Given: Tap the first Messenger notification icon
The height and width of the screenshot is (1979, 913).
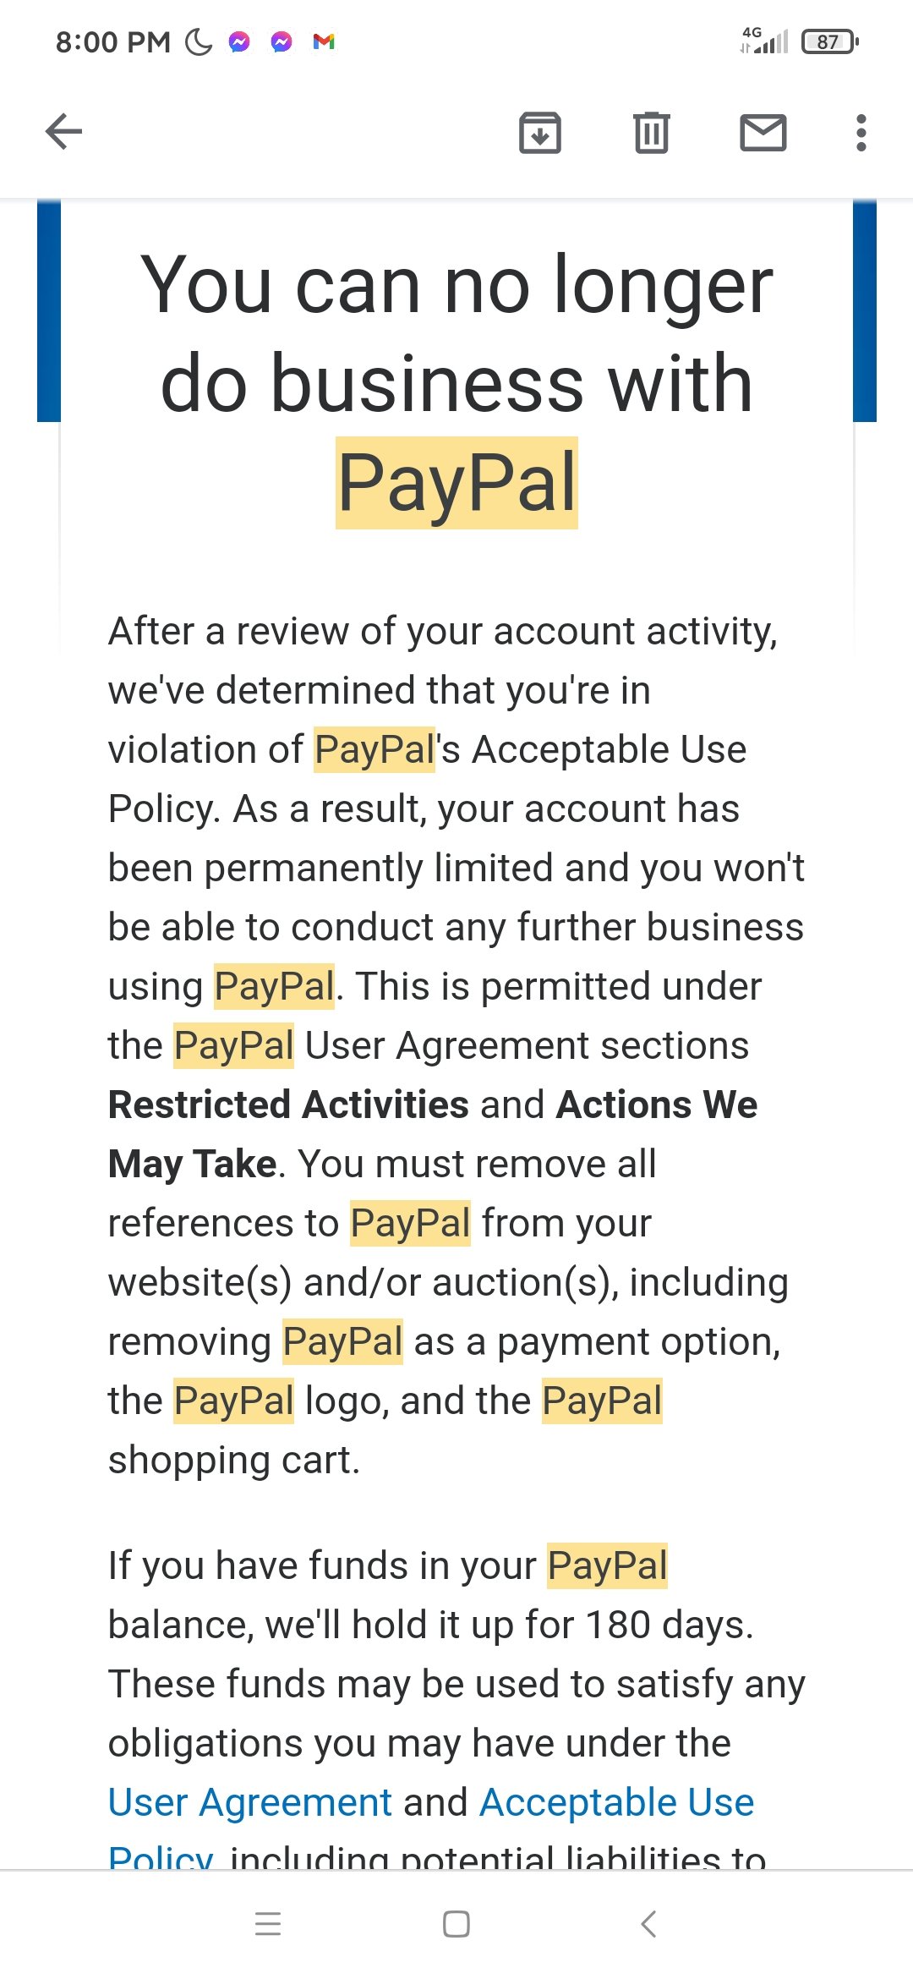Looking at the screenshot, I should pyautogui.click(x=240, y=41).
